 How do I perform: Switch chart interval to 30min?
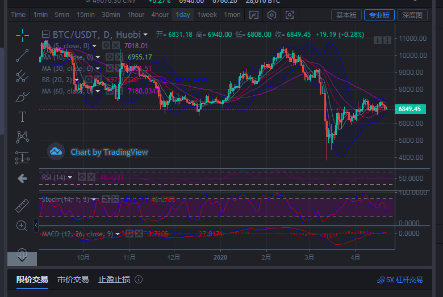click(111, 15)
